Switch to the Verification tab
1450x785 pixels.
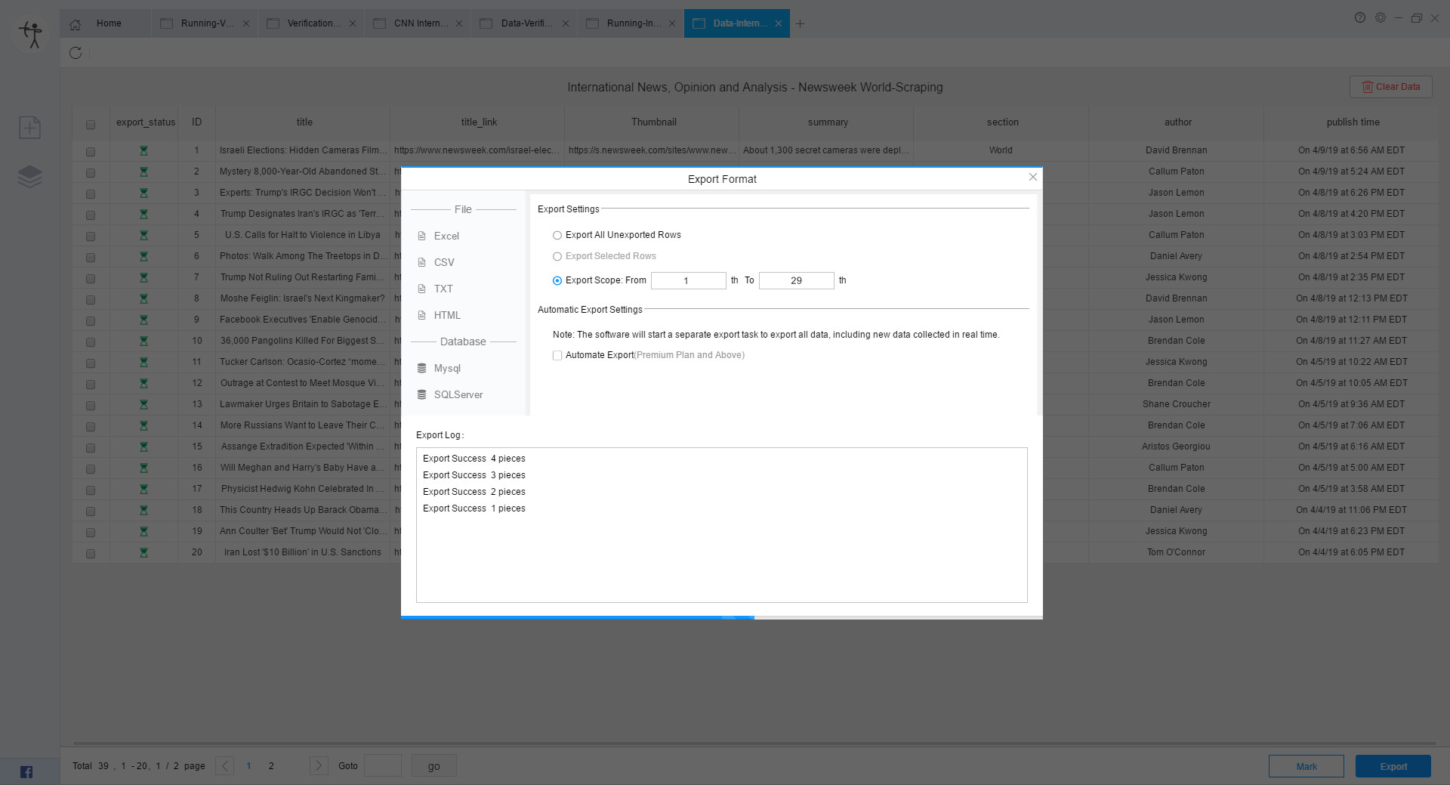310,23
